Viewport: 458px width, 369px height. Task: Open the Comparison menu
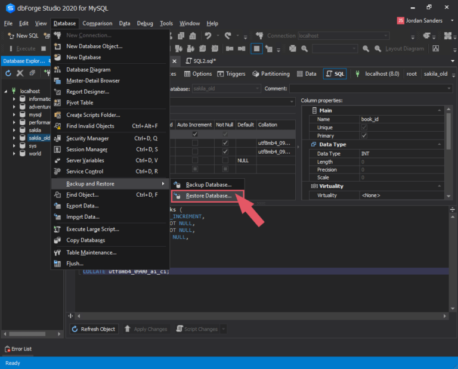[x=97, y=23]
